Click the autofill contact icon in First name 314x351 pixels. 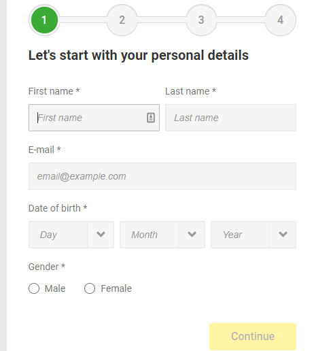[x=151, y=118]
